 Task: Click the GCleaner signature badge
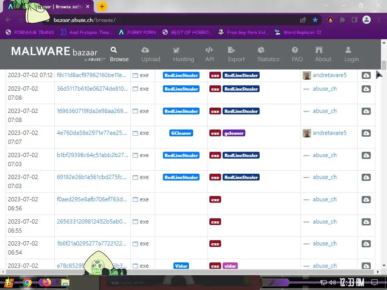[x=181, y=133]
